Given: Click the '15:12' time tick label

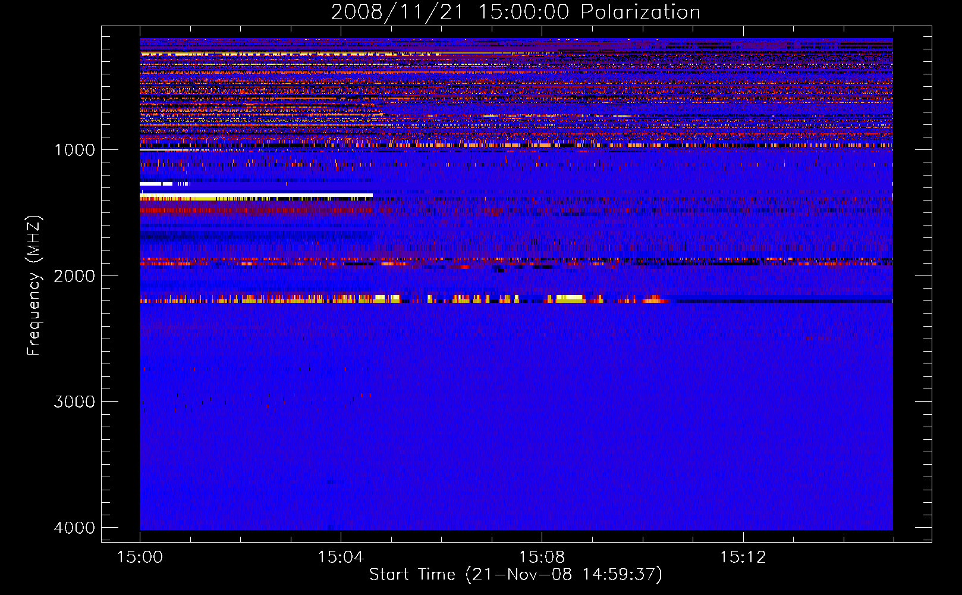Looking at the screenshot, I should pos(743,558).
